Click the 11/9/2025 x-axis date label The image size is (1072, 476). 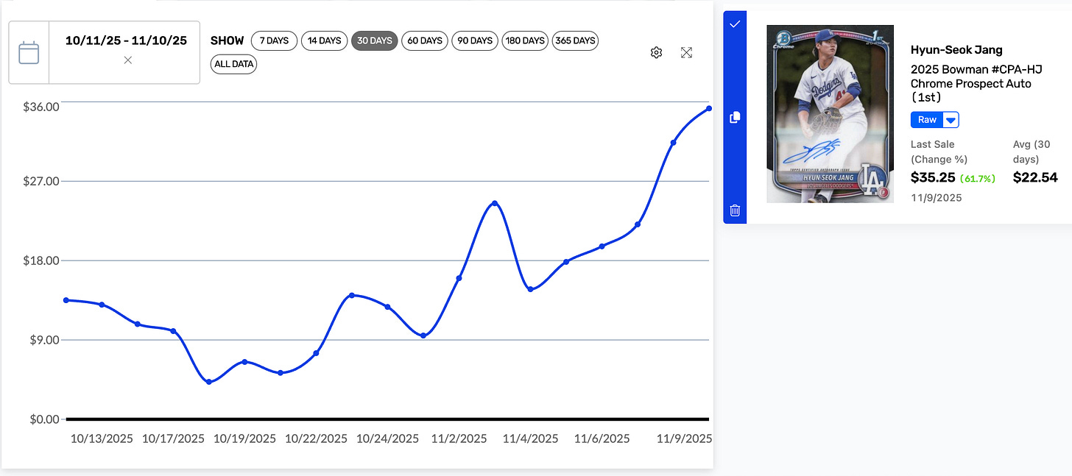point(684,438)
